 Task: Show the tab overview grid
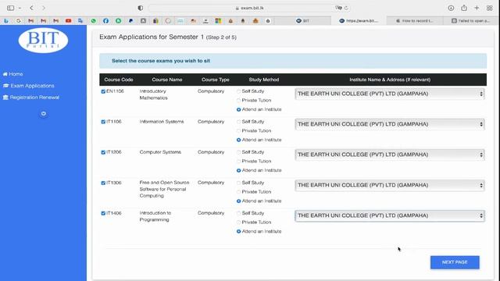coord(490,8)
